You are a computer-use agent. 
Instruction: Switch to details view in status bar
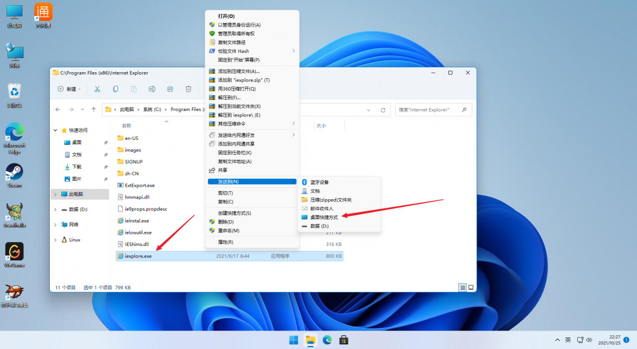point(463,287)
